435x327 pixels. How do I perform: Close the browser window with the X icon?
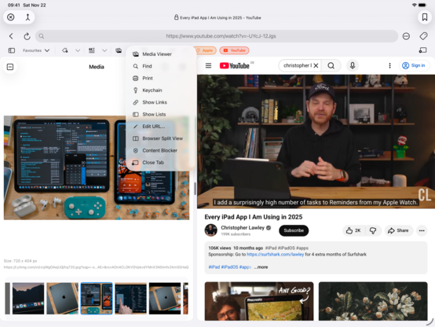click(x=10, y=17)
